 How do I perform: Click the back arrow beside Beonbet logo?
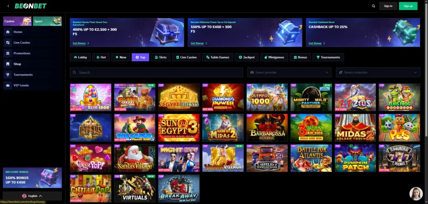pyautogui.click(x=8, y=6)
